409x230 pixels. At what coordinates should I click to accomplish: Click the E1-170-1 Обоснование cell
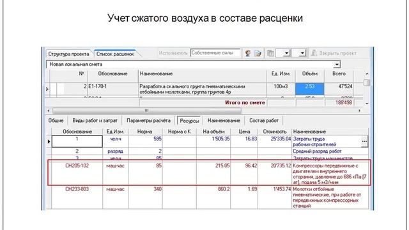[112, 89]
